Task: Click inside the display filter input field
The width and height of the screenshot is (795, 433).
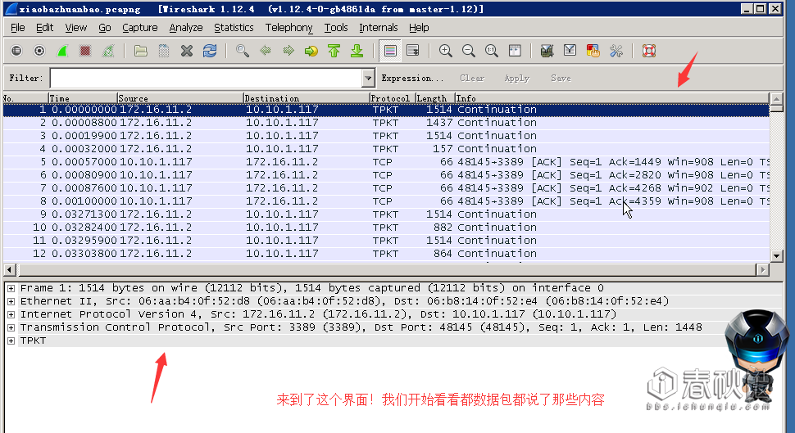Action: [x=207, y=79]
